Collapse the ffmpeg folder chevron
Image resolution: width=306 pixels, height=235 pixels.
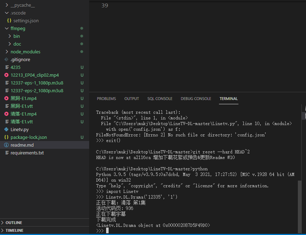coord(7,29)
